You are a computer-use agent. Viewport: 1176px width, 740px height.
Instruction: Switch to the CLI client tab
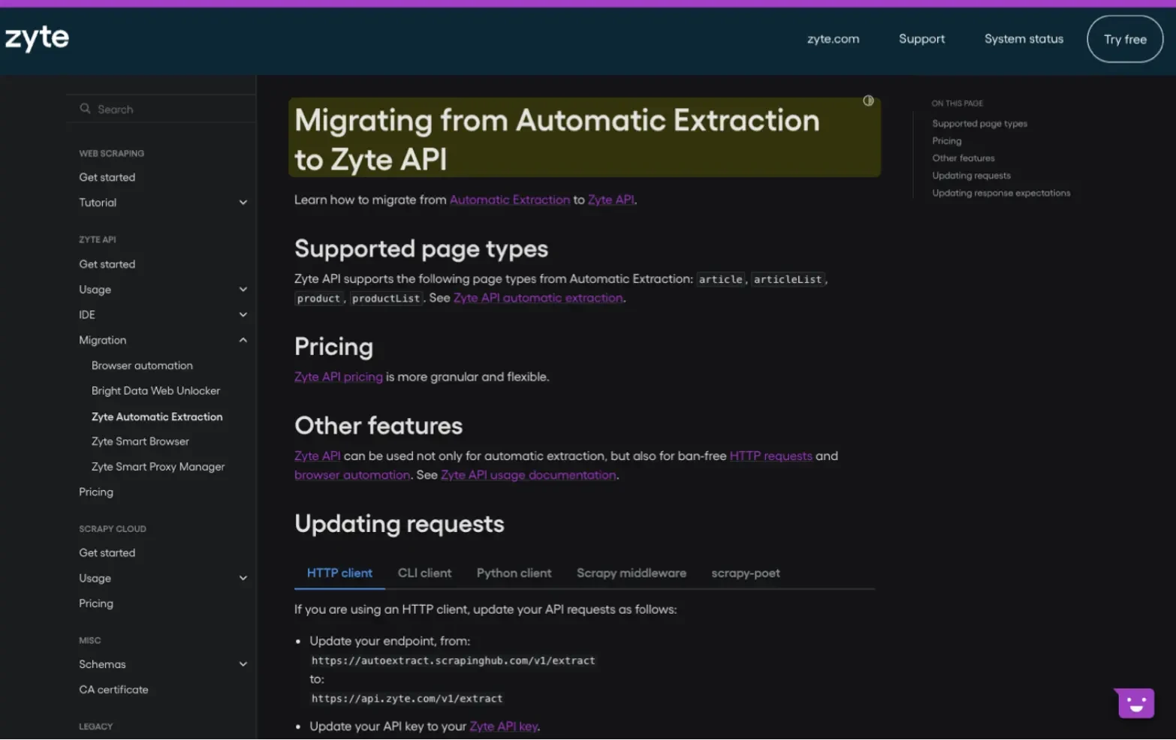424,573
